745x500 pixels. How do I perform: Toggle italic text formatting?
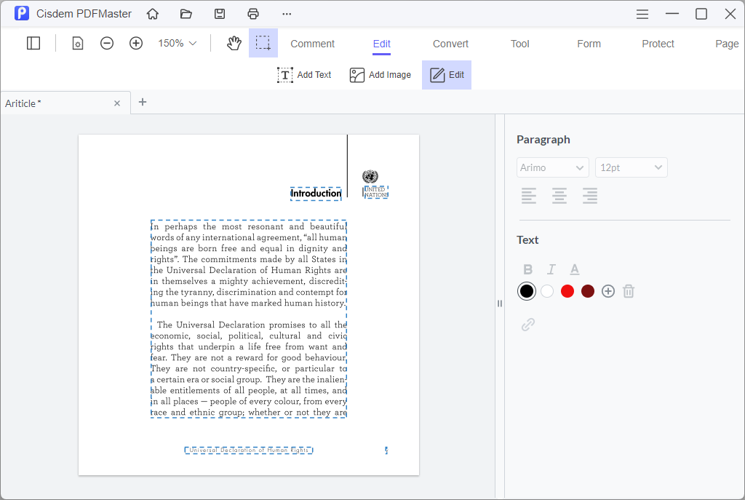(551, 269)
